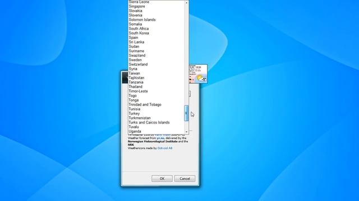Pick Suriname in the dropdown list
This screenshot has height=201, width=359.
coord(156,51)
